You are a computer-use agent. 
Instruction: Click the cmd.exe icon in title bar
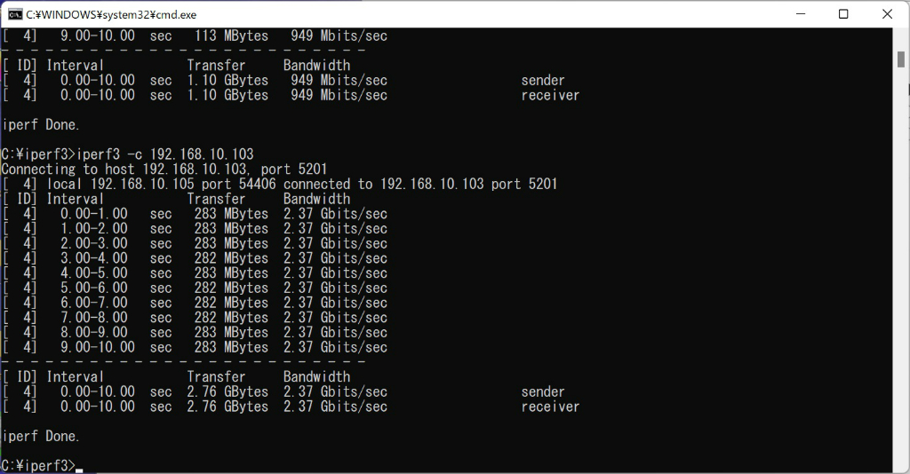pyautogui.click(x=15, y=14)
